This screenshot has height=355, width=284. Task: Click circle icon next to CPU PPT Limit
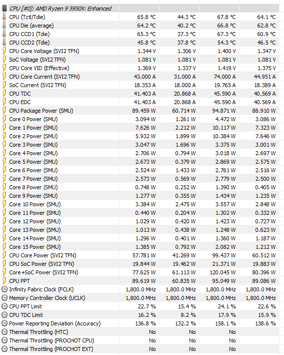pos(4,306)
